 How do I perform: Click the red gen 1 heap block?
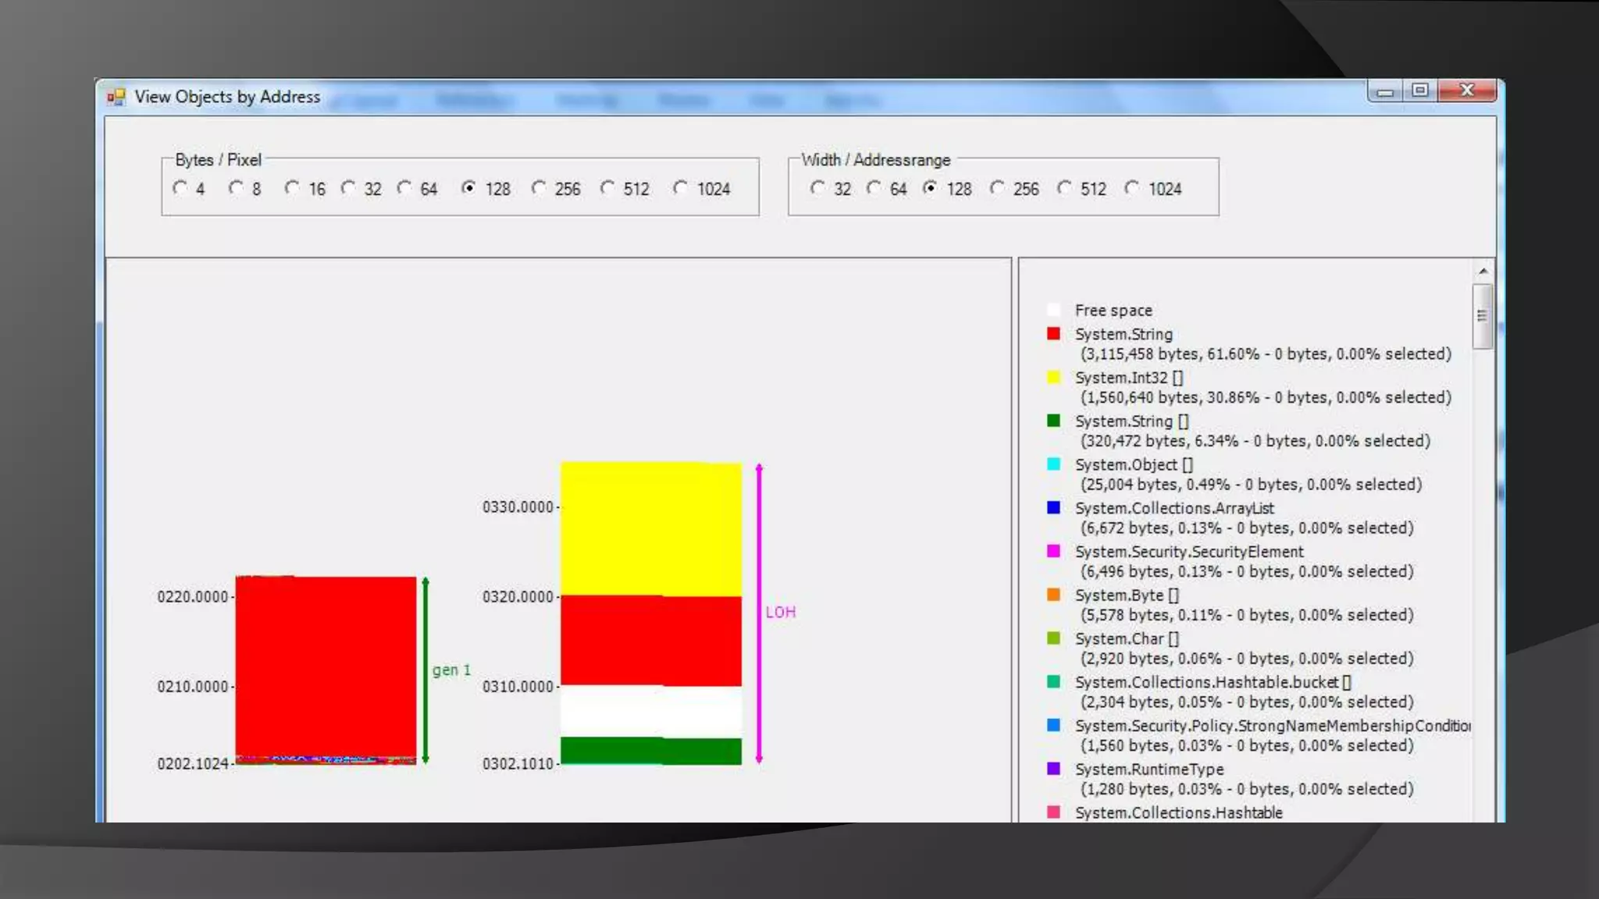[x=326, y=665]
